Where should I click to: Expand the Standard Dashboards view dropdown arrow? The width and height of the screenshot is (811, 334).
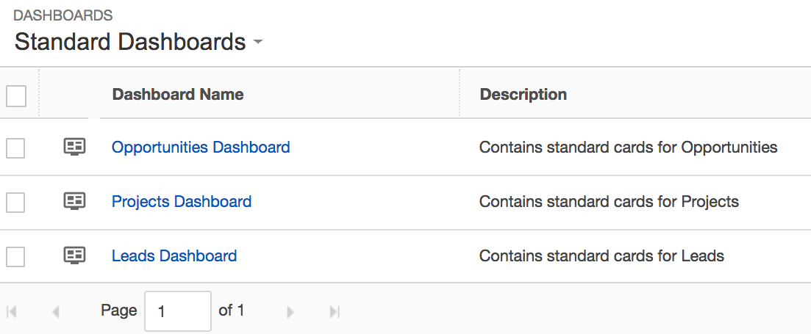[258, 42]
